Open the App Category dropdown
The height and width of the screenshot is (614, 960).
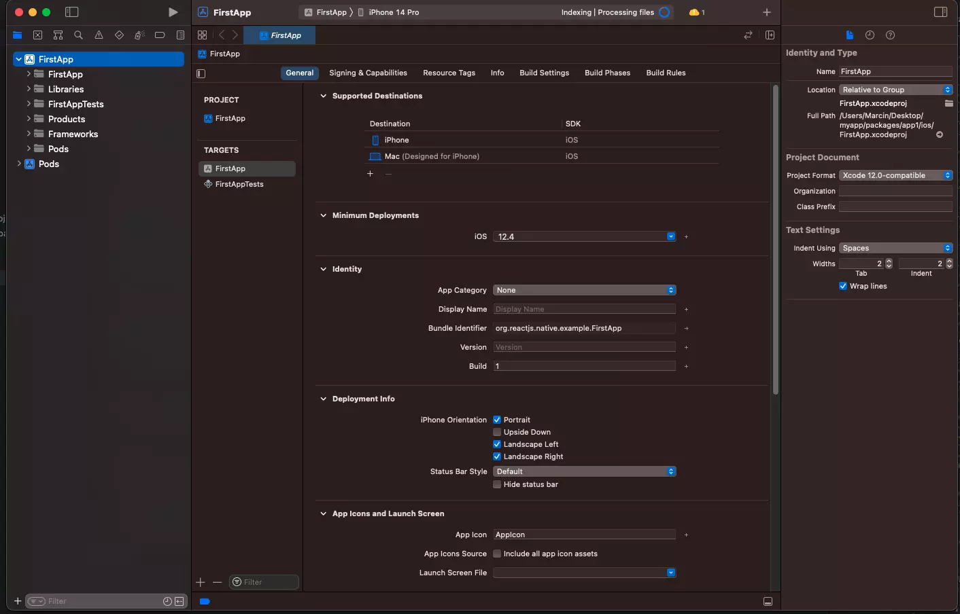pyautogui.click(x=585, y=290)
